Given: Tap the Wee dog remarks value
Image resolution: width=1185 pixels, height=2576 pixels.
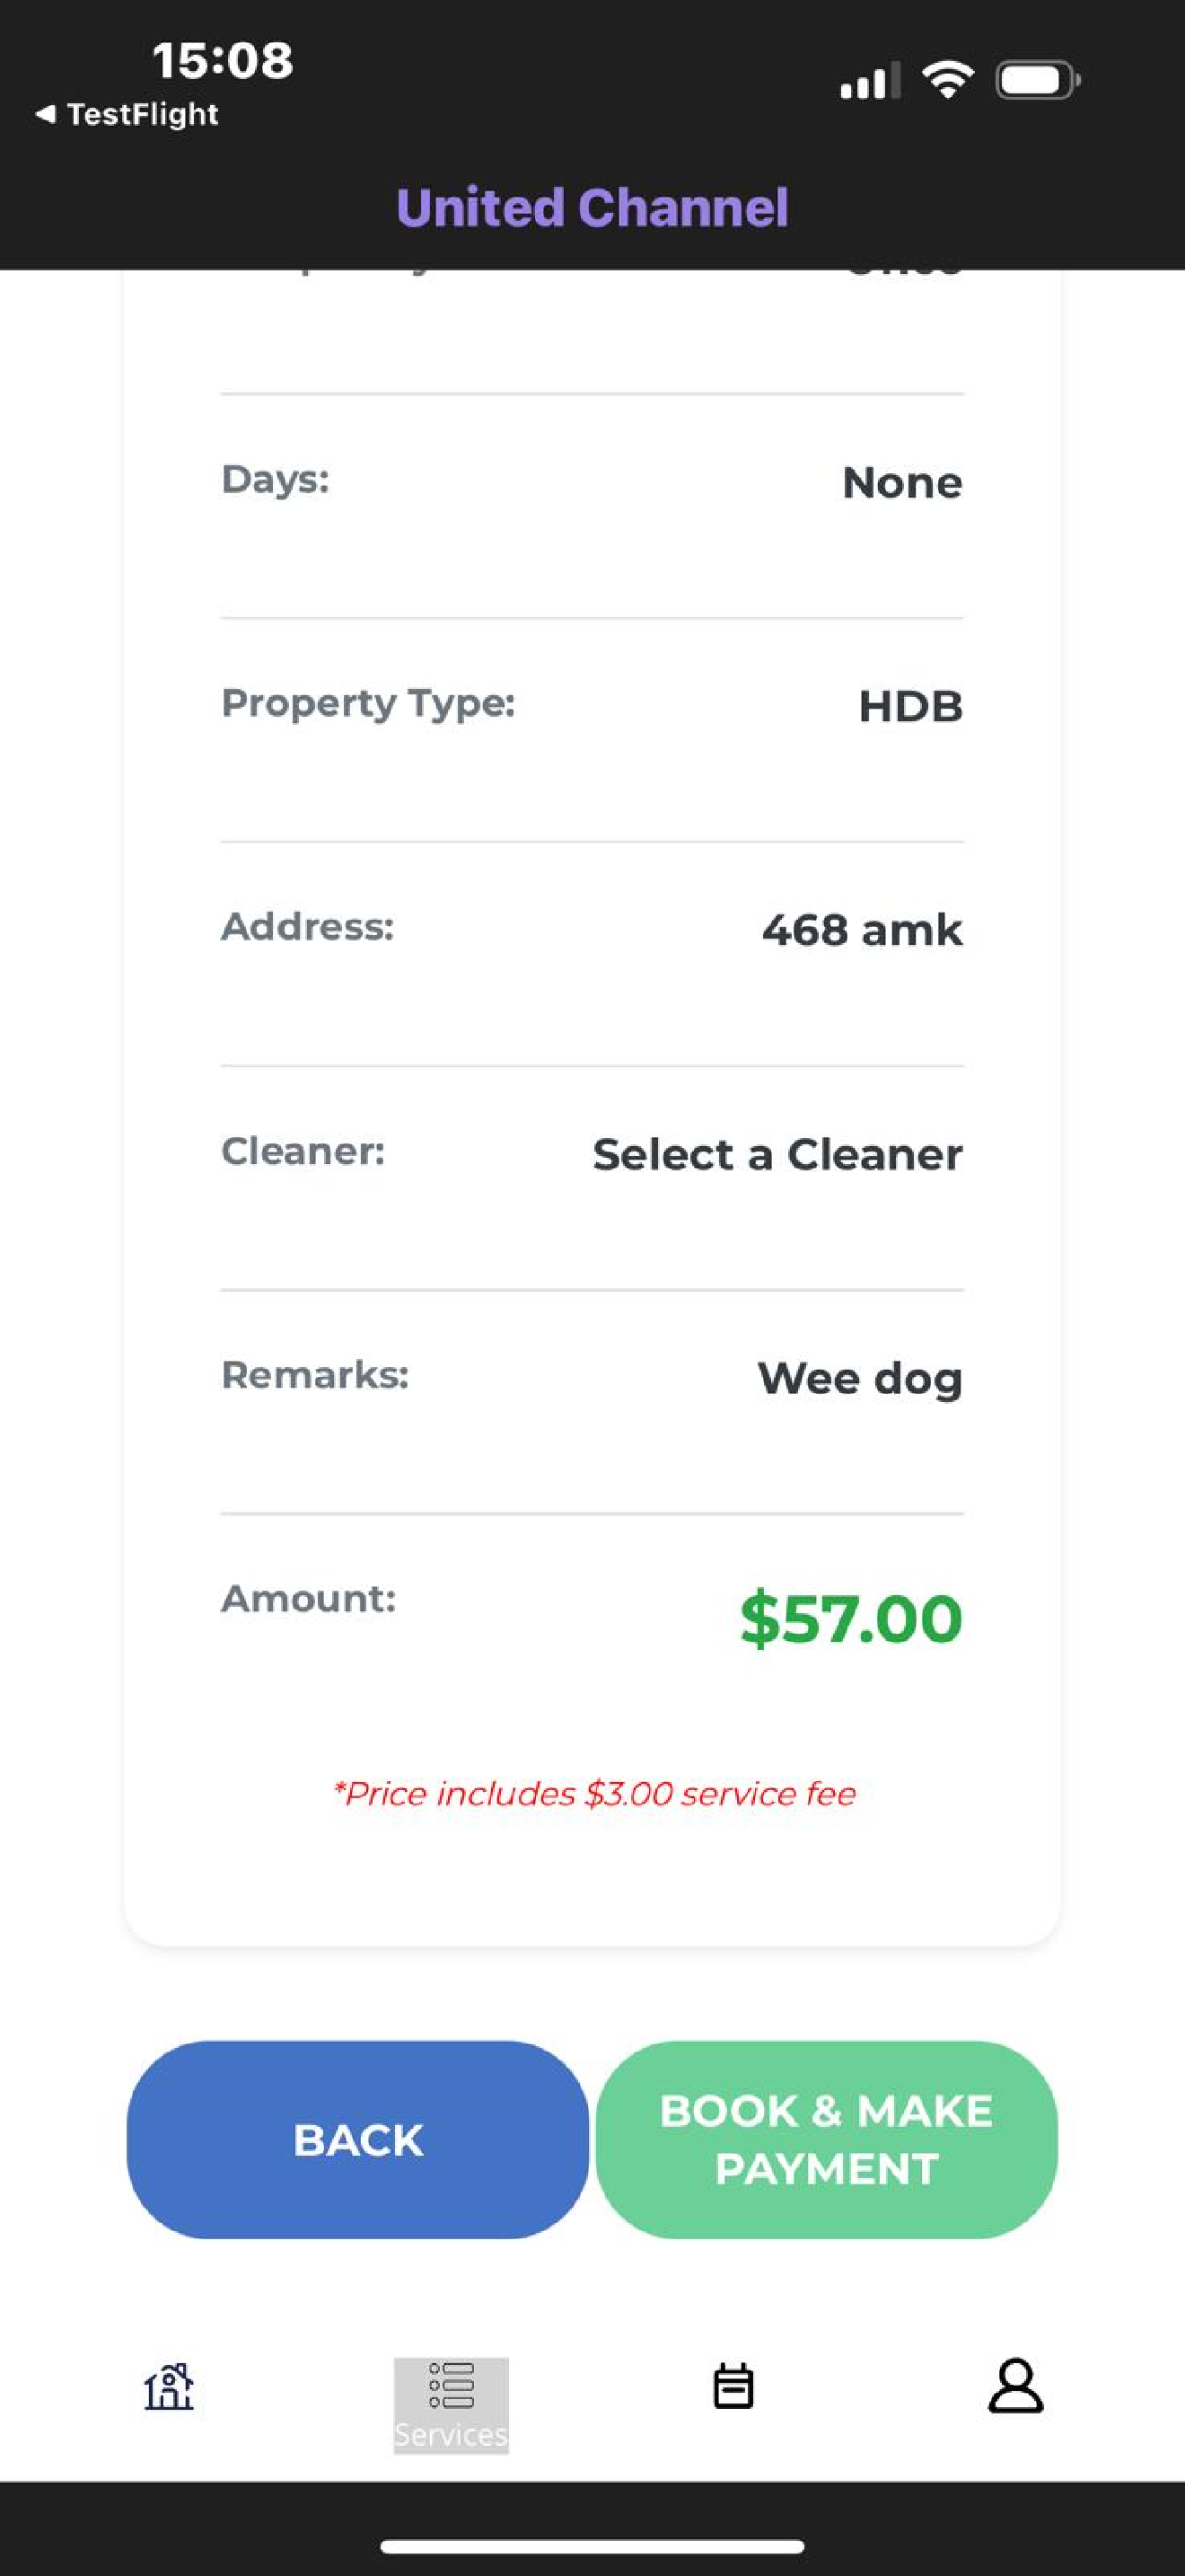Looking at the screenshot, I should point(860,1379).
